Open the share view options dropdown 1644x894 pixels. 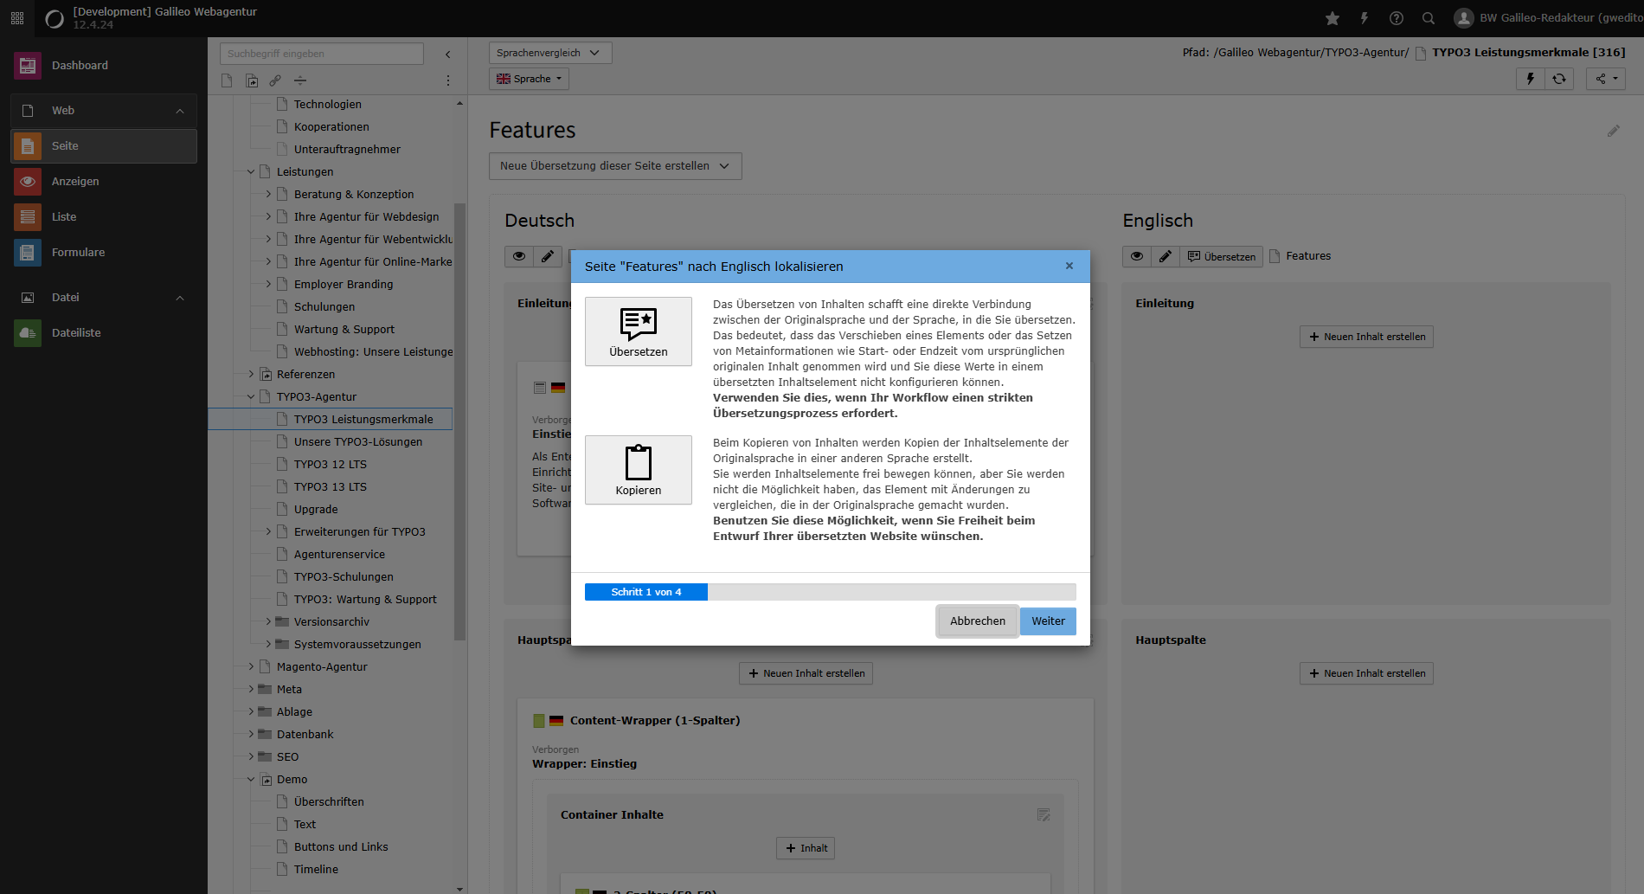(1604, 79)
